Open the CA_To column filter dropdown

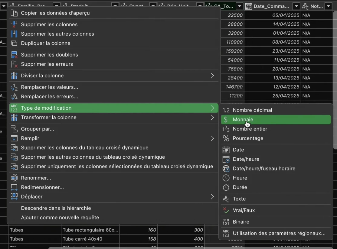pyautogui.click(x=240, y=6)
